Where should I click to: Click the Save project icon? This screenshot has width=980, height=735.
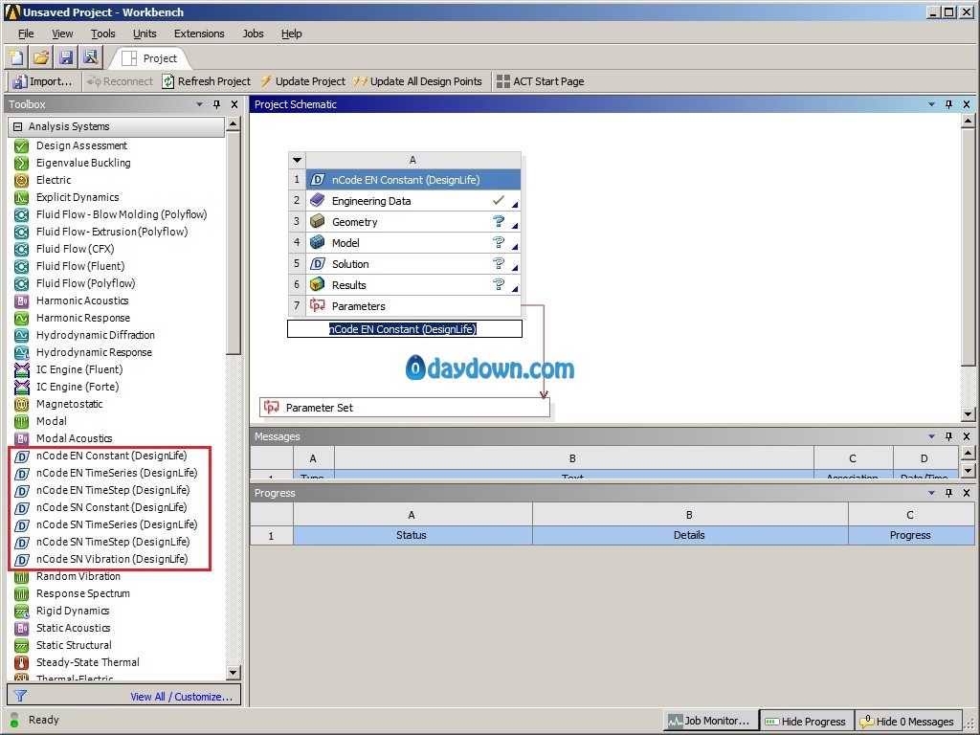66,58
